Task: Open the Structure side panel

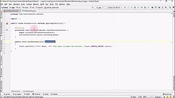Action: tap(1, 60)
